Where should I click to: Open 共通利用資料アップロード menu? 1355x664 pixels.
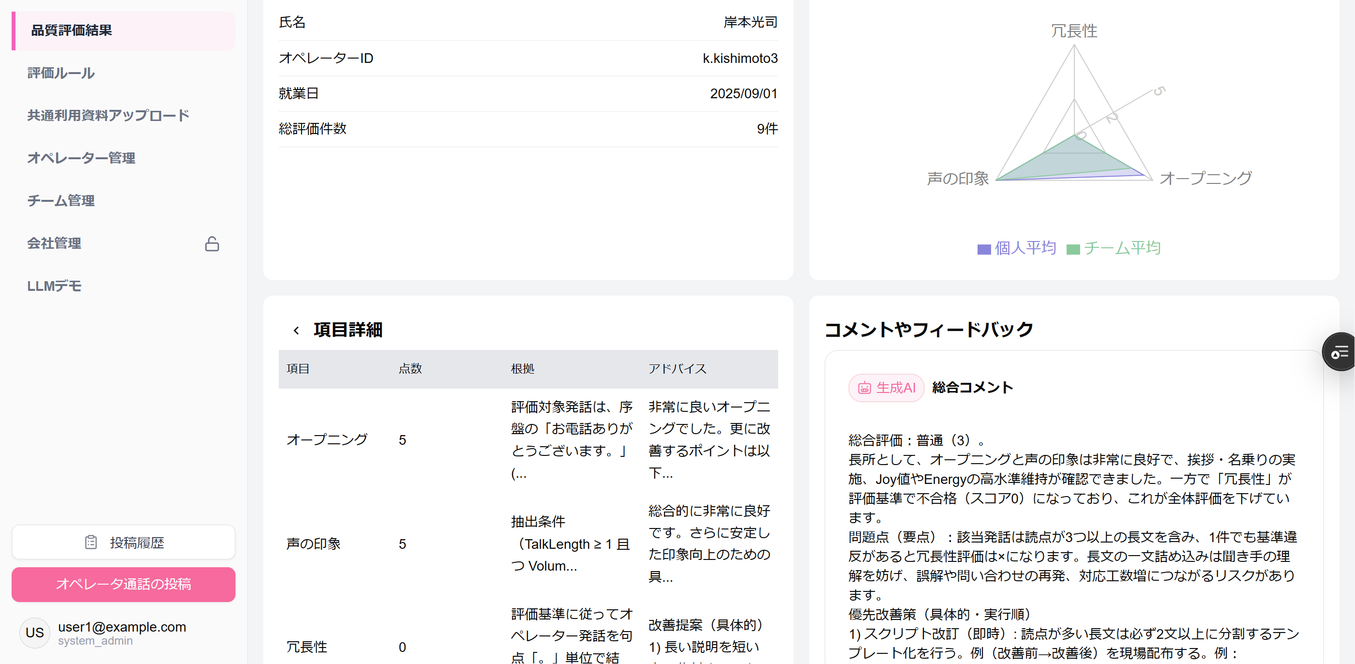coord(108,116)
